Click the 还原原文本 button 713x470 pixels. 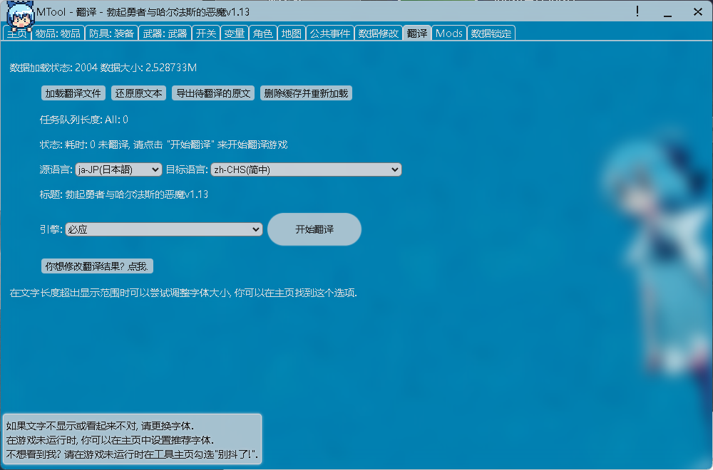tap(138, 93)
